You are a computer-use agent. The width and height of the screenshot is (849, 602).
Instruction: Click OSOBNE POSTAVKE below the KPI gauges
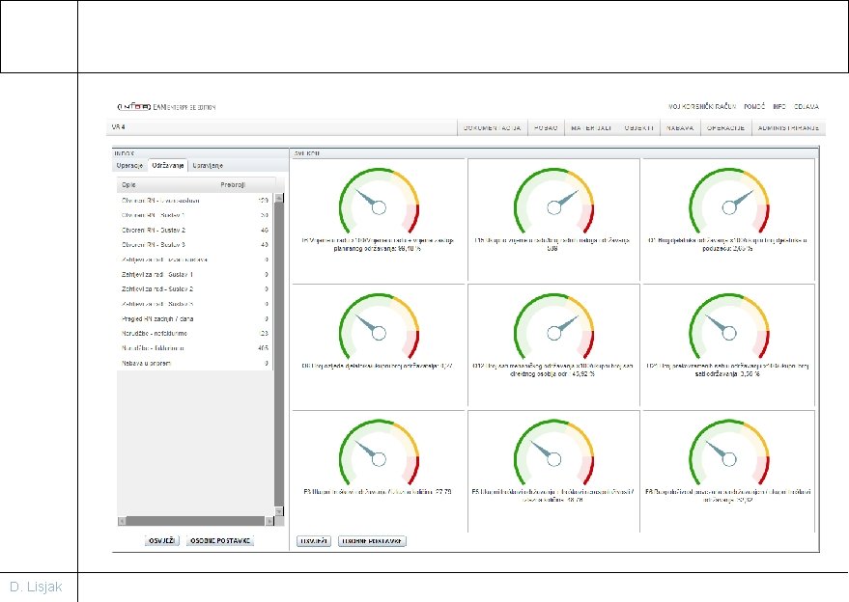point(372,541)
